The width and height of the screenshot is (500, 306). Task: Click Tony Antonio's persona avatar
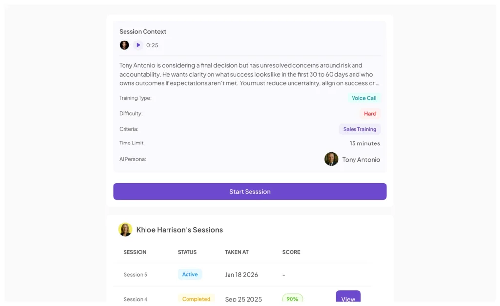coord(331,159)
